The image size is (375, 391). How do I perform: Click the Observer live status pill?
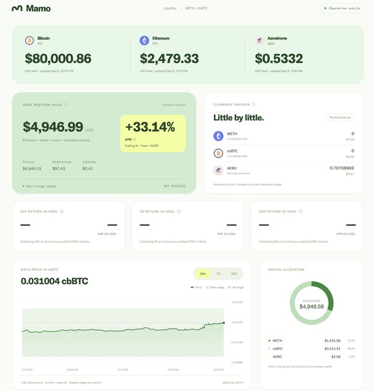pyautogui.click(x=342, y=8)
